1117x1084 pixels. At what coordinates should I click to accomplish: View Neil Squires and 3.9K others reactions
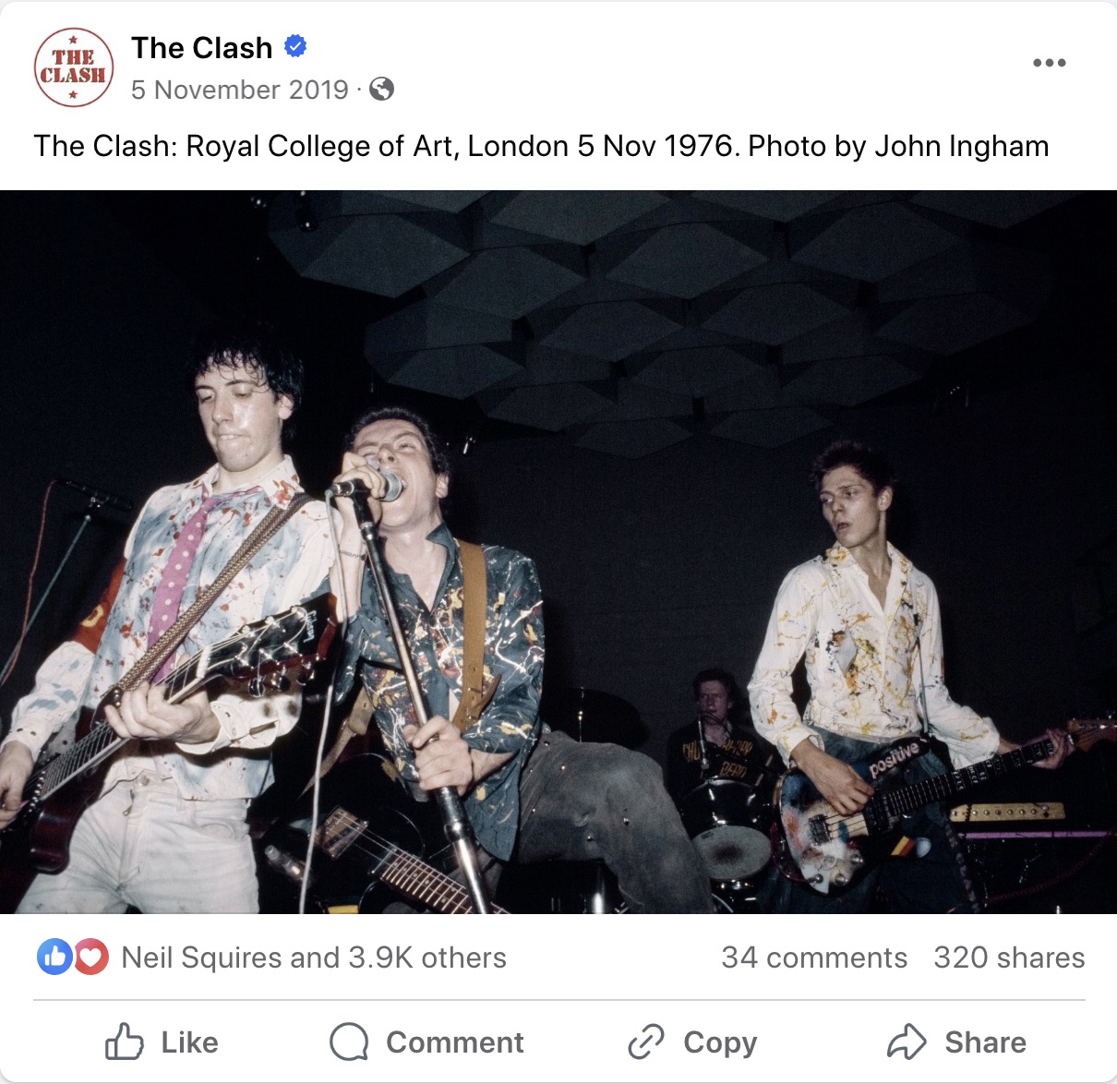(314, 958)
